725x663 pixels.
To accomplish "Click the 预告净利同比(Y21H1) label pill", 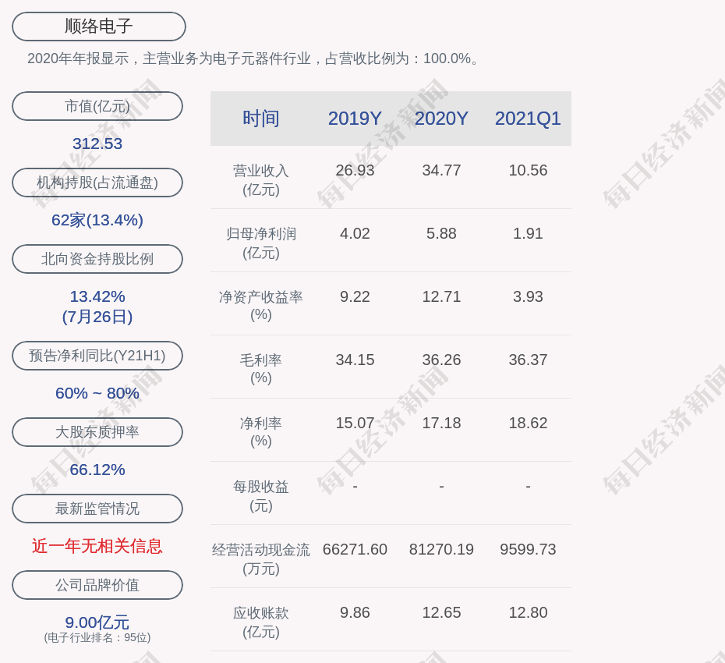I will [x=97, y=356].
